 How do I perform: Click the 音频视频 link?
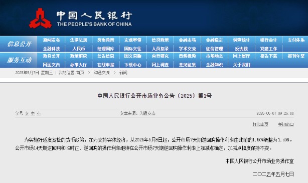187,56
